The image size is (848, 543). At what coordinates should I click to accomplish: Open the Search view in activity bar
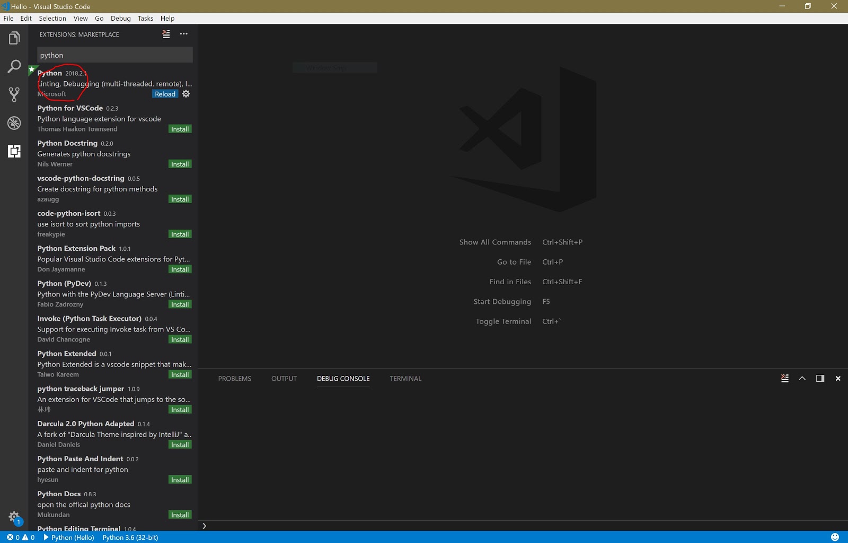coord(14,66)
